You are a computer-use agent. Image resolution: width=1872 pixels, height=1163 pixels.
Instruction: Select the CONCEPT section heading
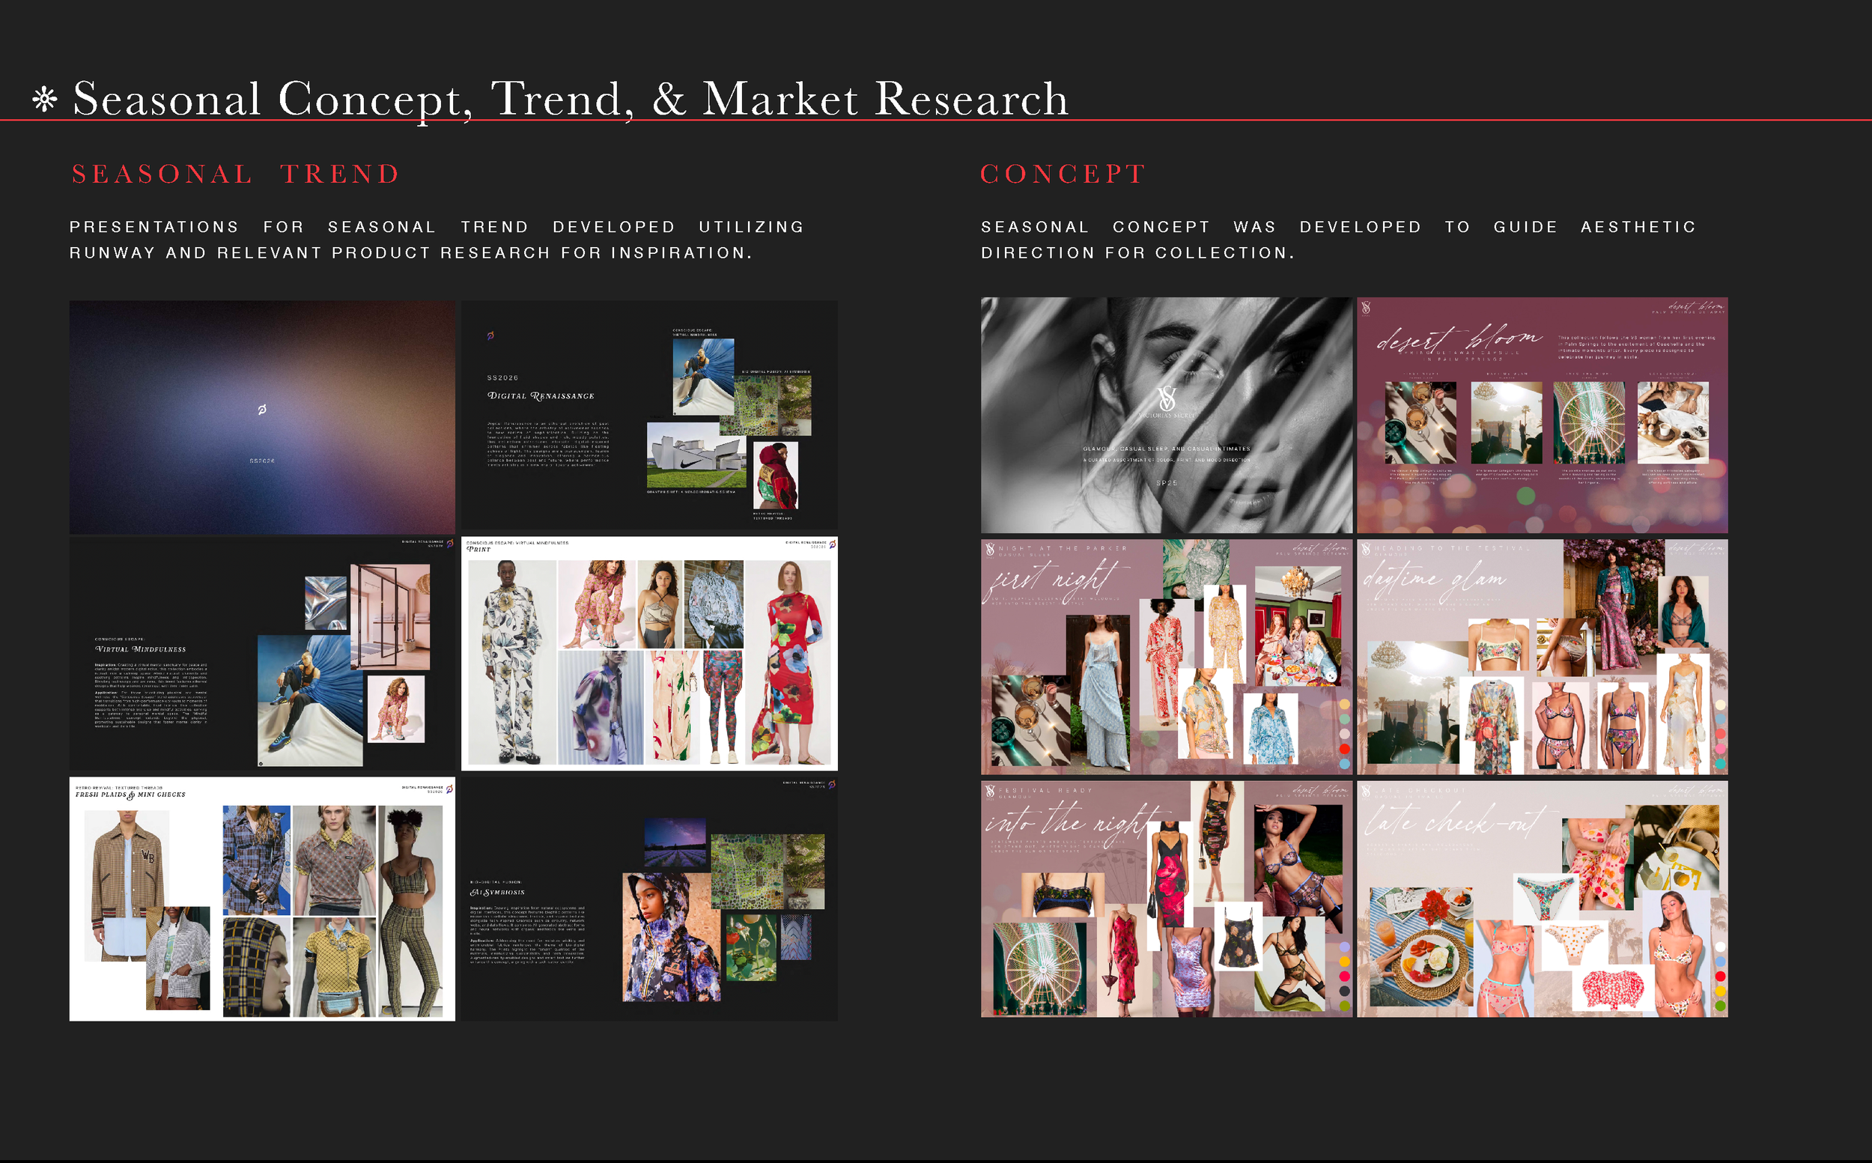(1063, 174)
